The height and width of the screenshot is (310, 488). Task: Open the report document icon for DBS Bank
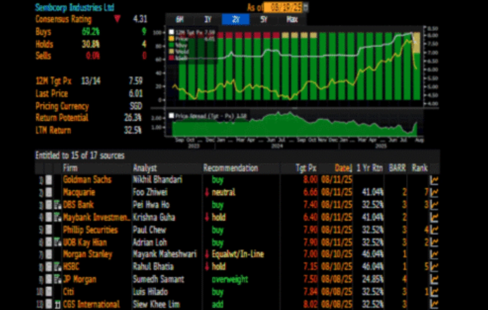(x=58, y=205)
